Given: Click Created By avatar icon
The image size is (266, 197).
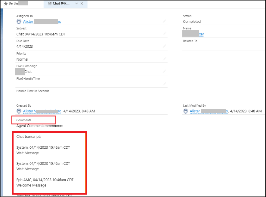Looking at the screenshot, I should click(19, 111).
